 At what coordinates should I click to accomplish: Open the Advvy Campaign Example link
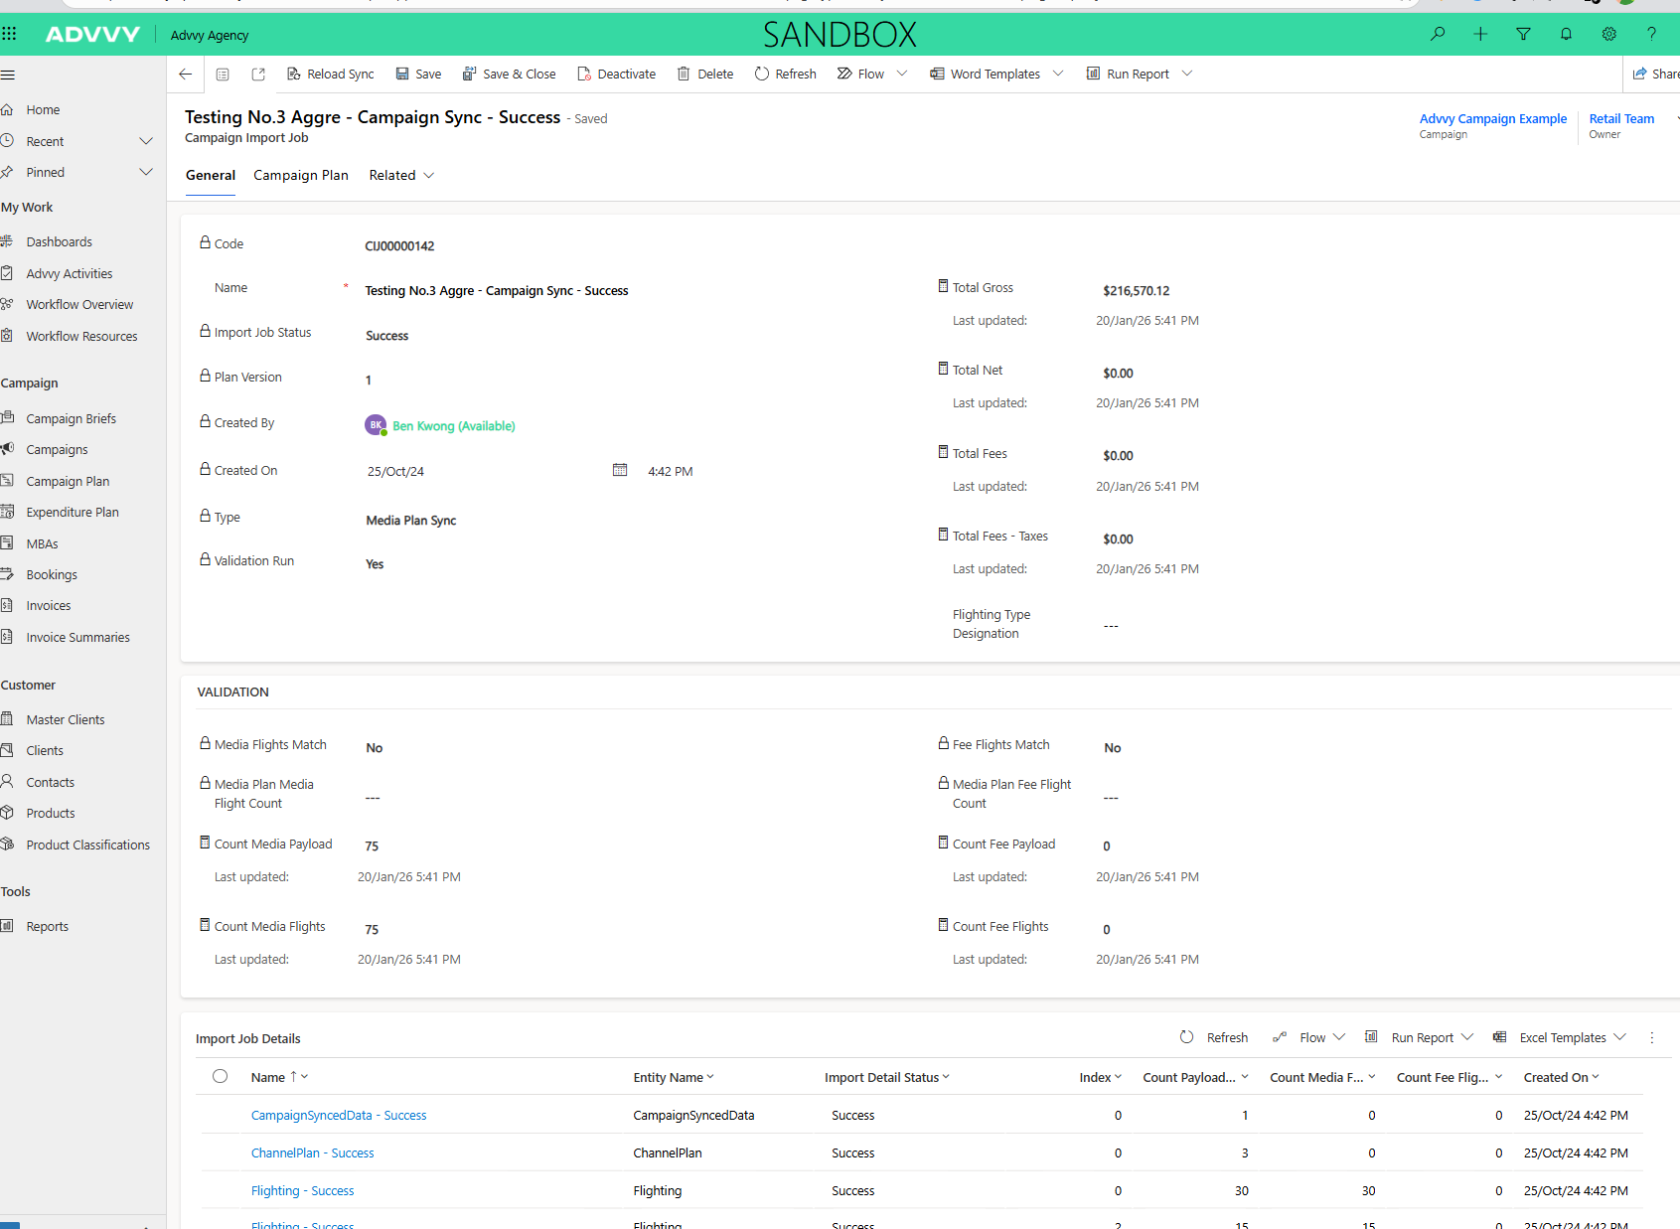tap(1492, 118)
